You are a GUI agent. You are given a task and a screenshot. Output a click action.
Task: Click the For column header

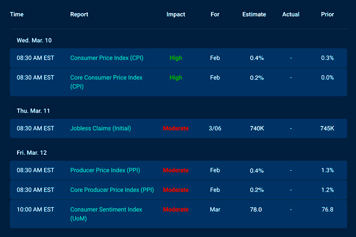pyautogui.click(x=215, y=14)
